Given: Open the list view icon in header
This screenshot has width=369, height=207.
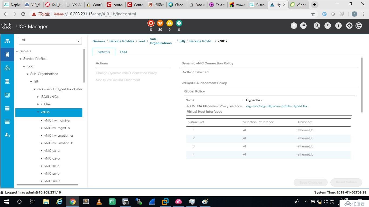Looking at the screenshot, I should tap(303, 26).
